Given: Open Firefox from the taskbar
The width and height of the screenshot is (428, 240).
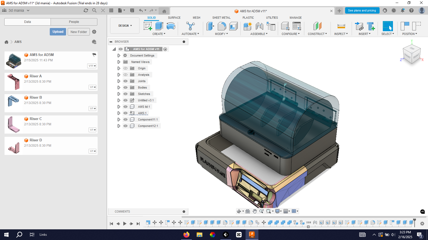Looking at the screenshot, I should click(186, 235).
